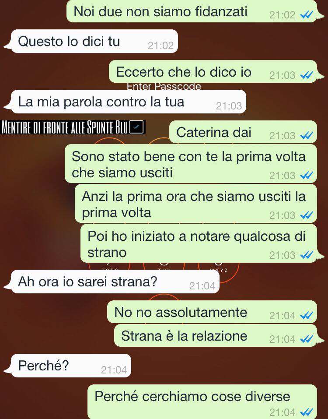Viewport: 328px width, 419px height.
Task: Click the blue ticks on "No no assolutamente"
Action: (x=307, y=316)
